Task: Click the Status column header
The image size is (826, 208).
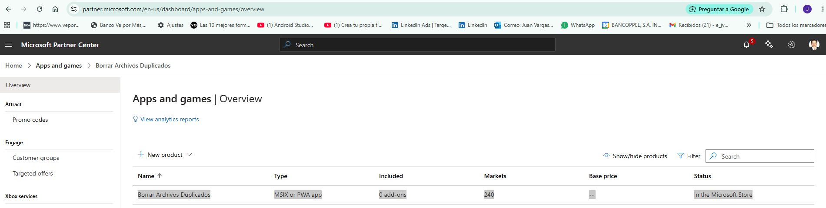Action: click(x=703, y=176)
